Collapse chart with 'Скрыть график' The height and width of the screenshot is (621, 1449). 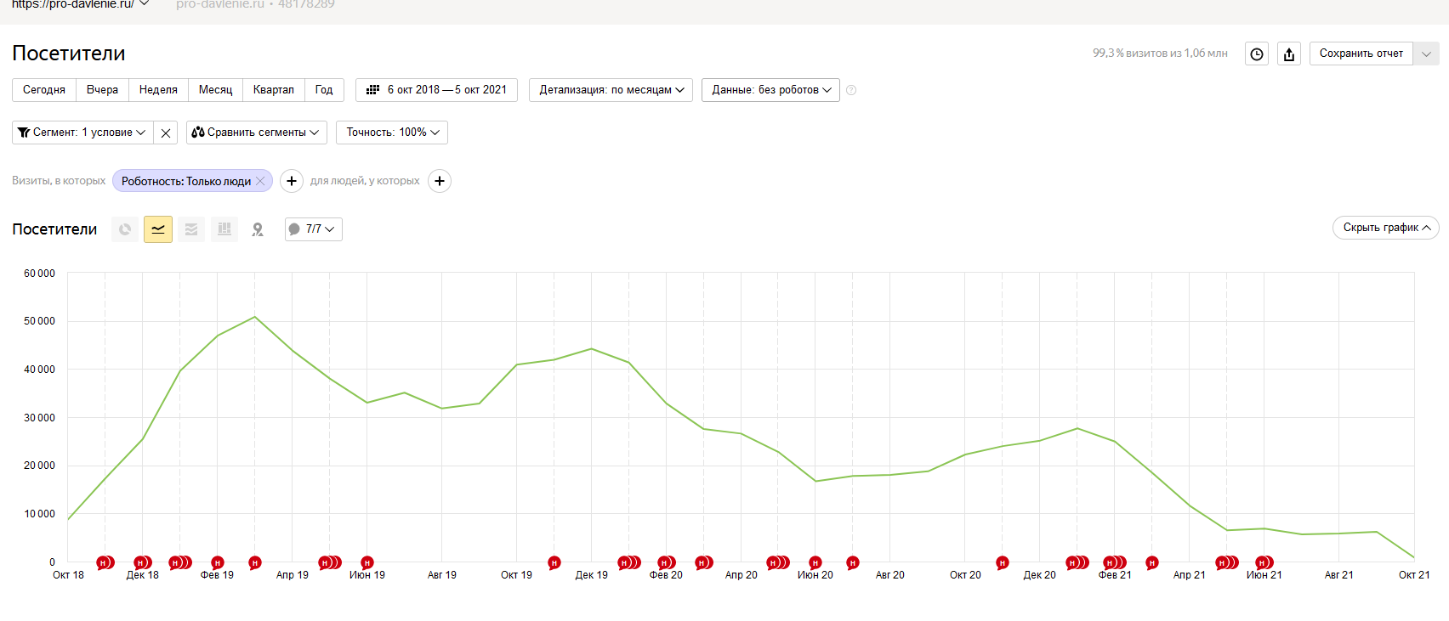pos(1385,228)
